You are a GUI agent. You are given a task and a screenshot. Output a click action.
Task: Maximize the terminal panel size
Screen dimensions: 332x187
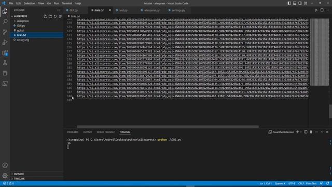[x=322, y=132]
